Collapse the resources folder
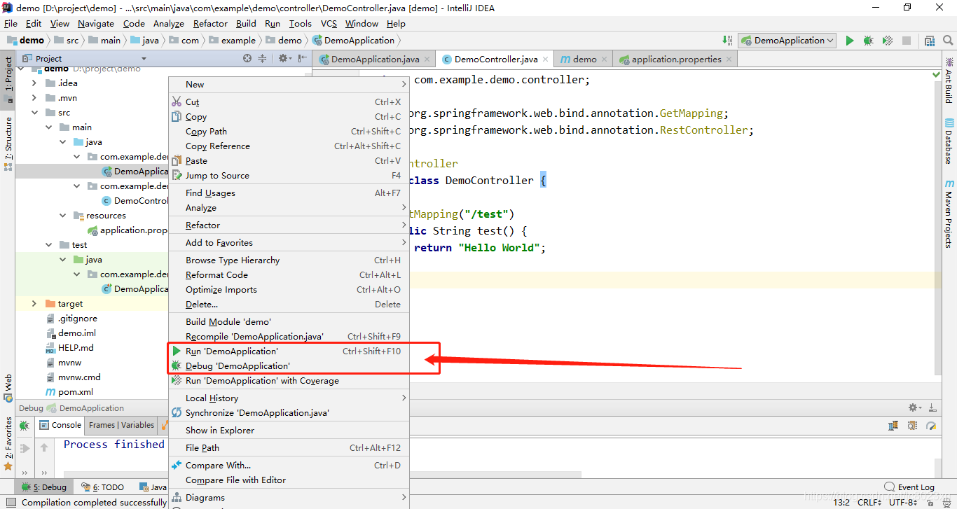This screenshot has height=509, width=957. (62, 216)
